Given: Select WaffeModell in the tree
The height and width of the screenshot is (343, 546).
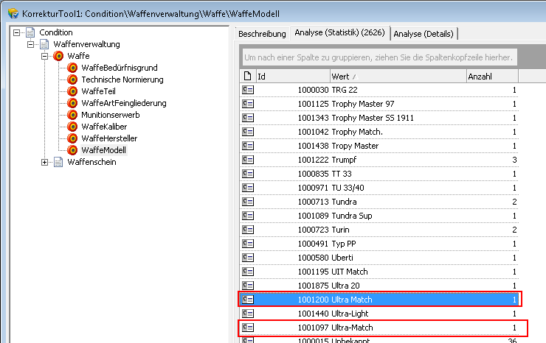Looking at the screenshot, I should 103,150.
